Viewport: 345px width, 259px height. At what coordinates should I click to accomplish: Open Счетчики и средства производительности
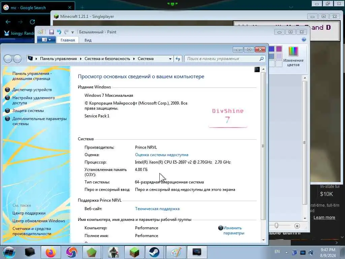(32, 231)
